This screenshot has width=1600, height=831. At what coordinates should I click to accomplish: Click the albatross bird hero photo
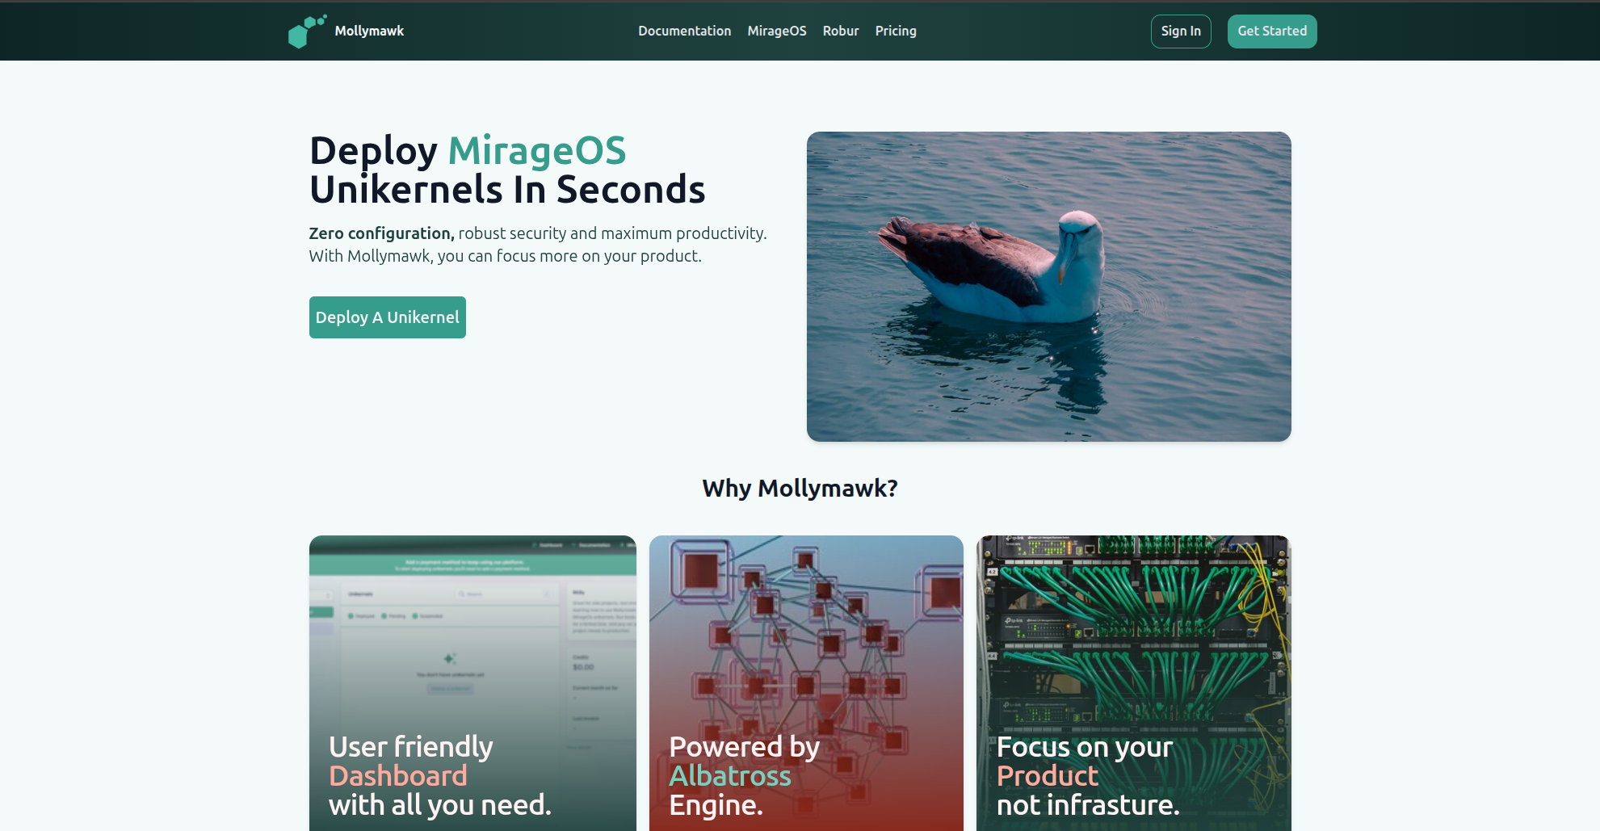[1048, 286]
